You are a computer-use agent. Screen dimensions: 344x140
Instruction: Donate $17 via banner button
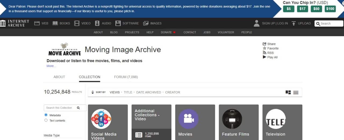302,9
